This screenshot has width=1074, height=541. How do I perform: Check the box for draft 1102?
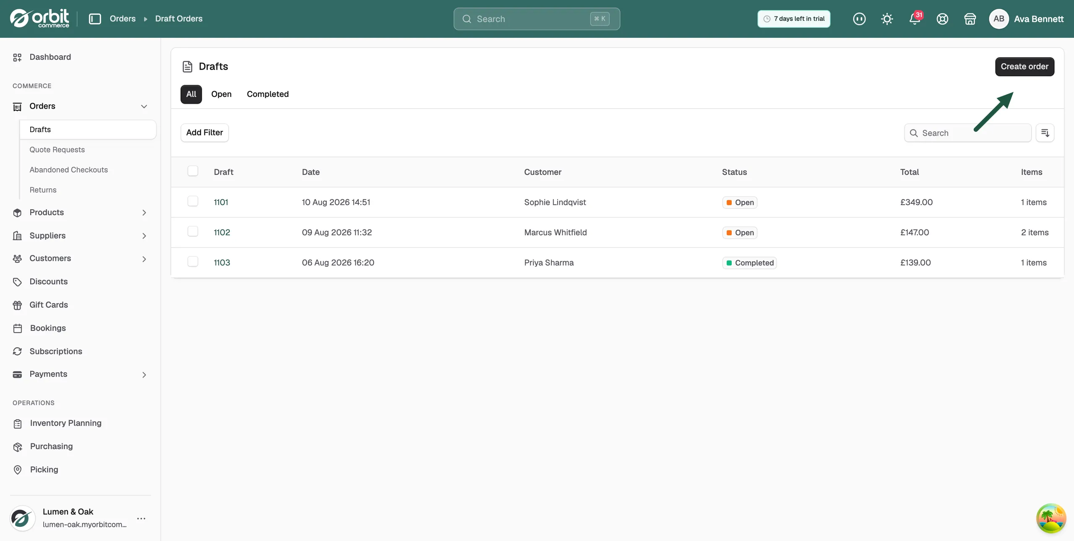pyautogui.click(x=193, y=231)
